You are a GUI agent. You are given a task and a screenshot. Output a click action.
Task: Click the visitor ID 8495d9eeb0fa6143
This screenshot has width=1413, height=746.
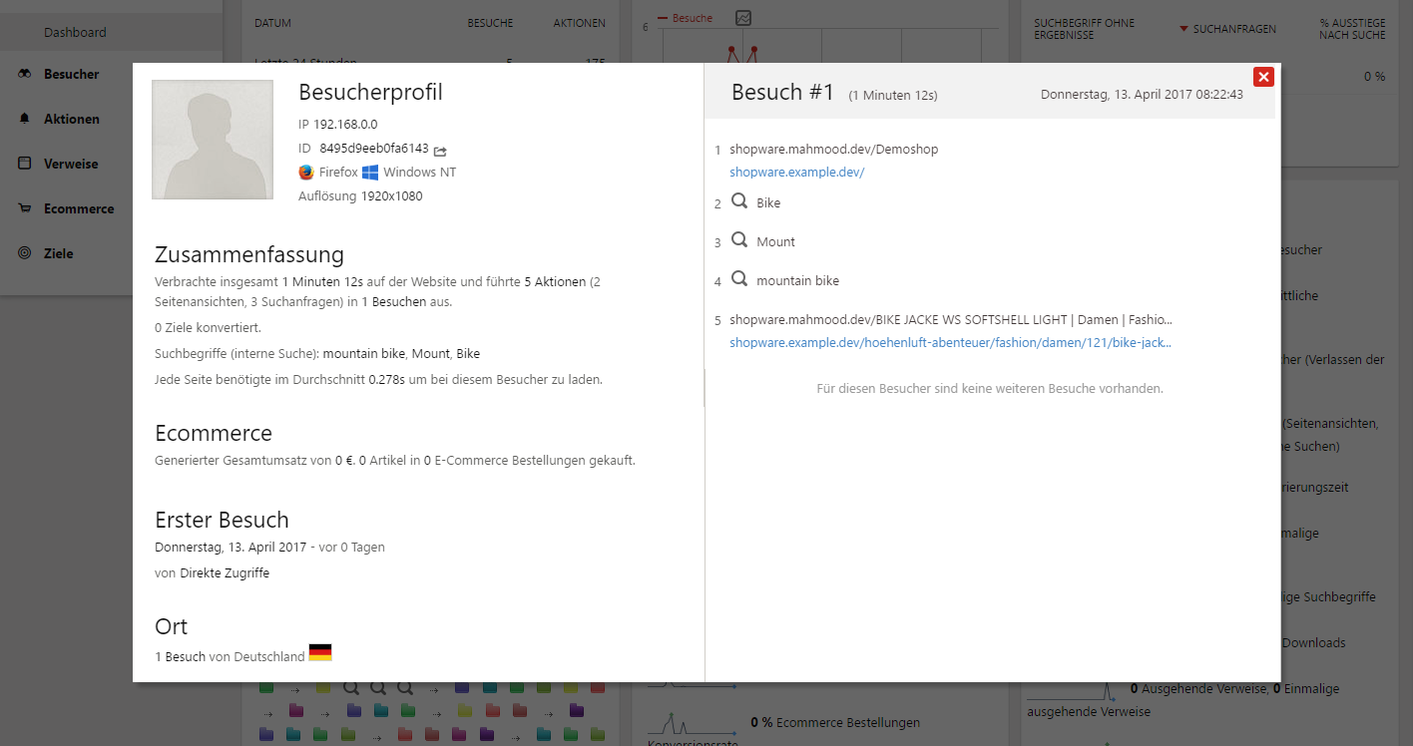374,149
